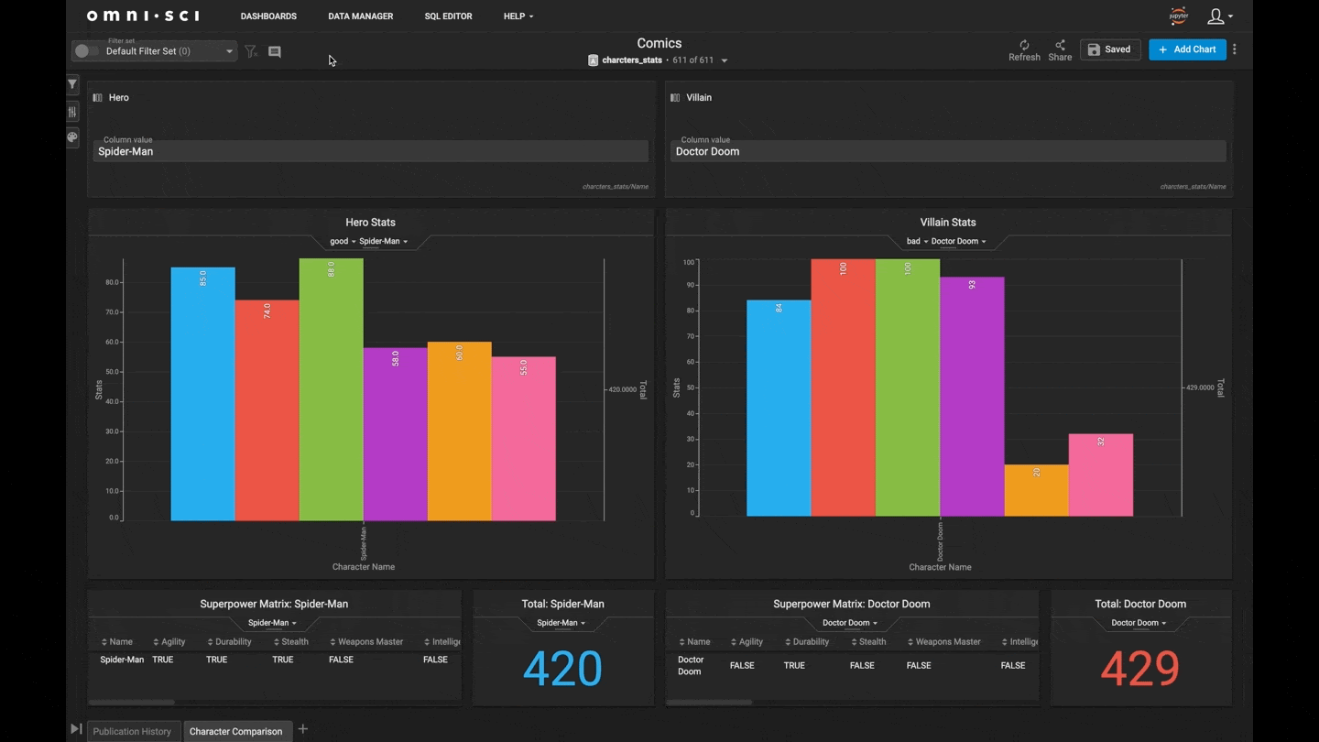The width and height of the screenshot is (1319, 742).
Task: Click the total value 429
Action: coord(1140,669)
